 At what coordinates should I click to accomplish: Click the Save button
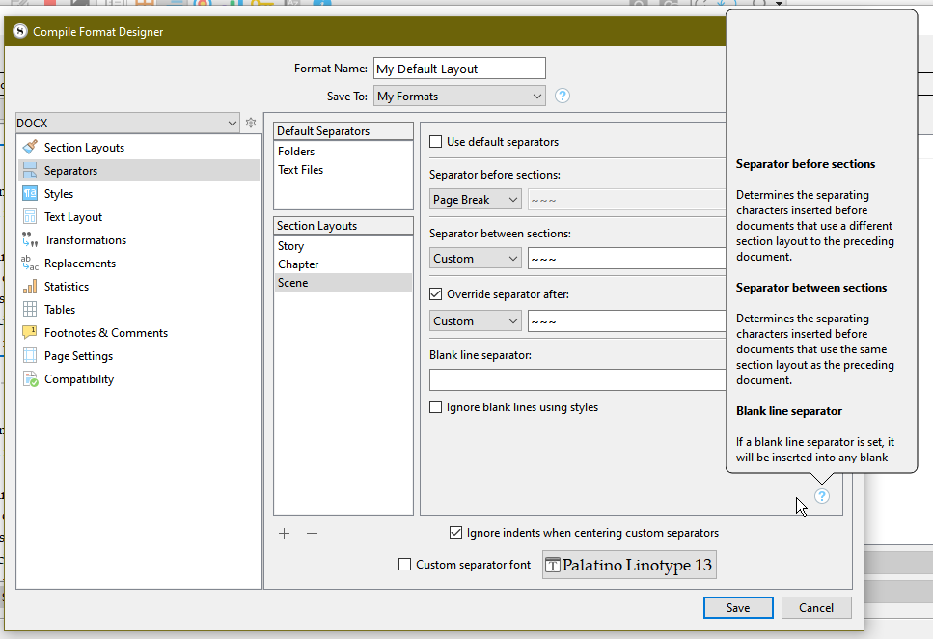click(x=738, y=607)
